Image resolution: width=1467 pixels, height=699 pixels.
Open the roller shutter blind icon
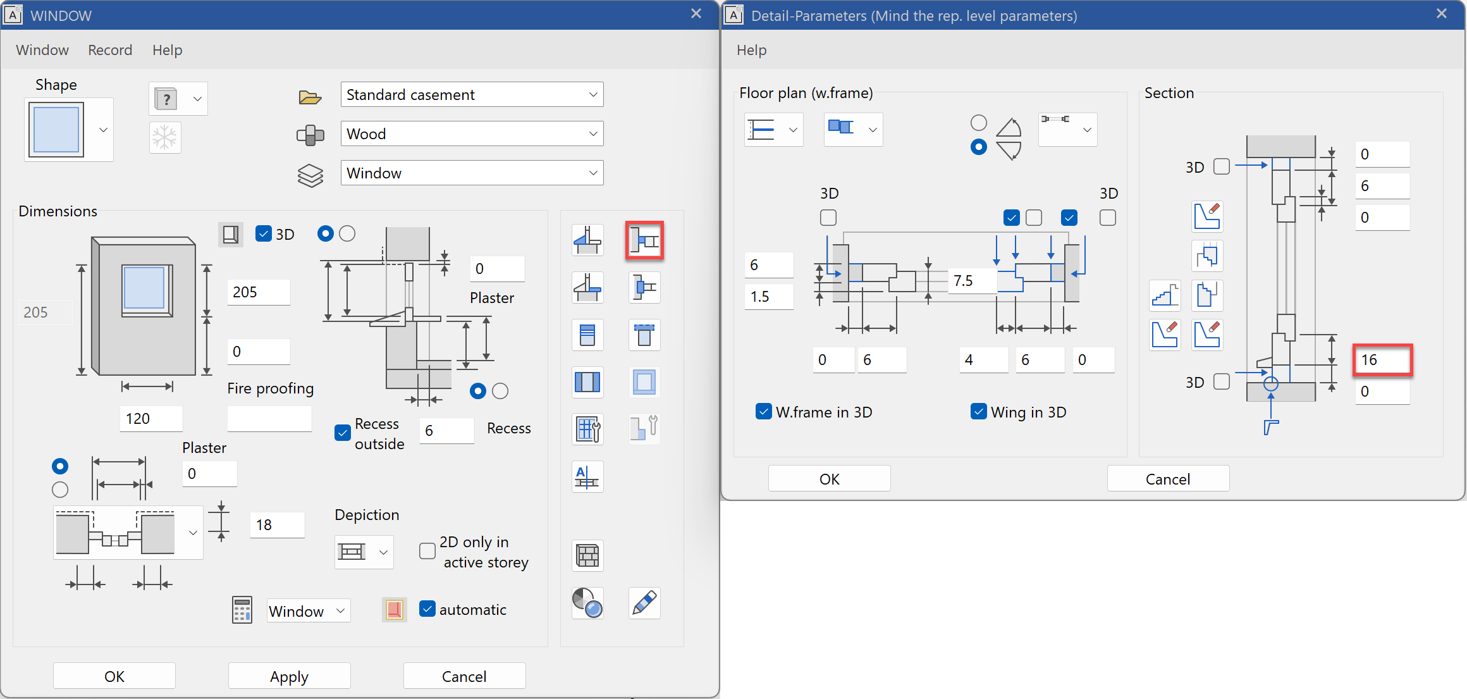[587, 335]
